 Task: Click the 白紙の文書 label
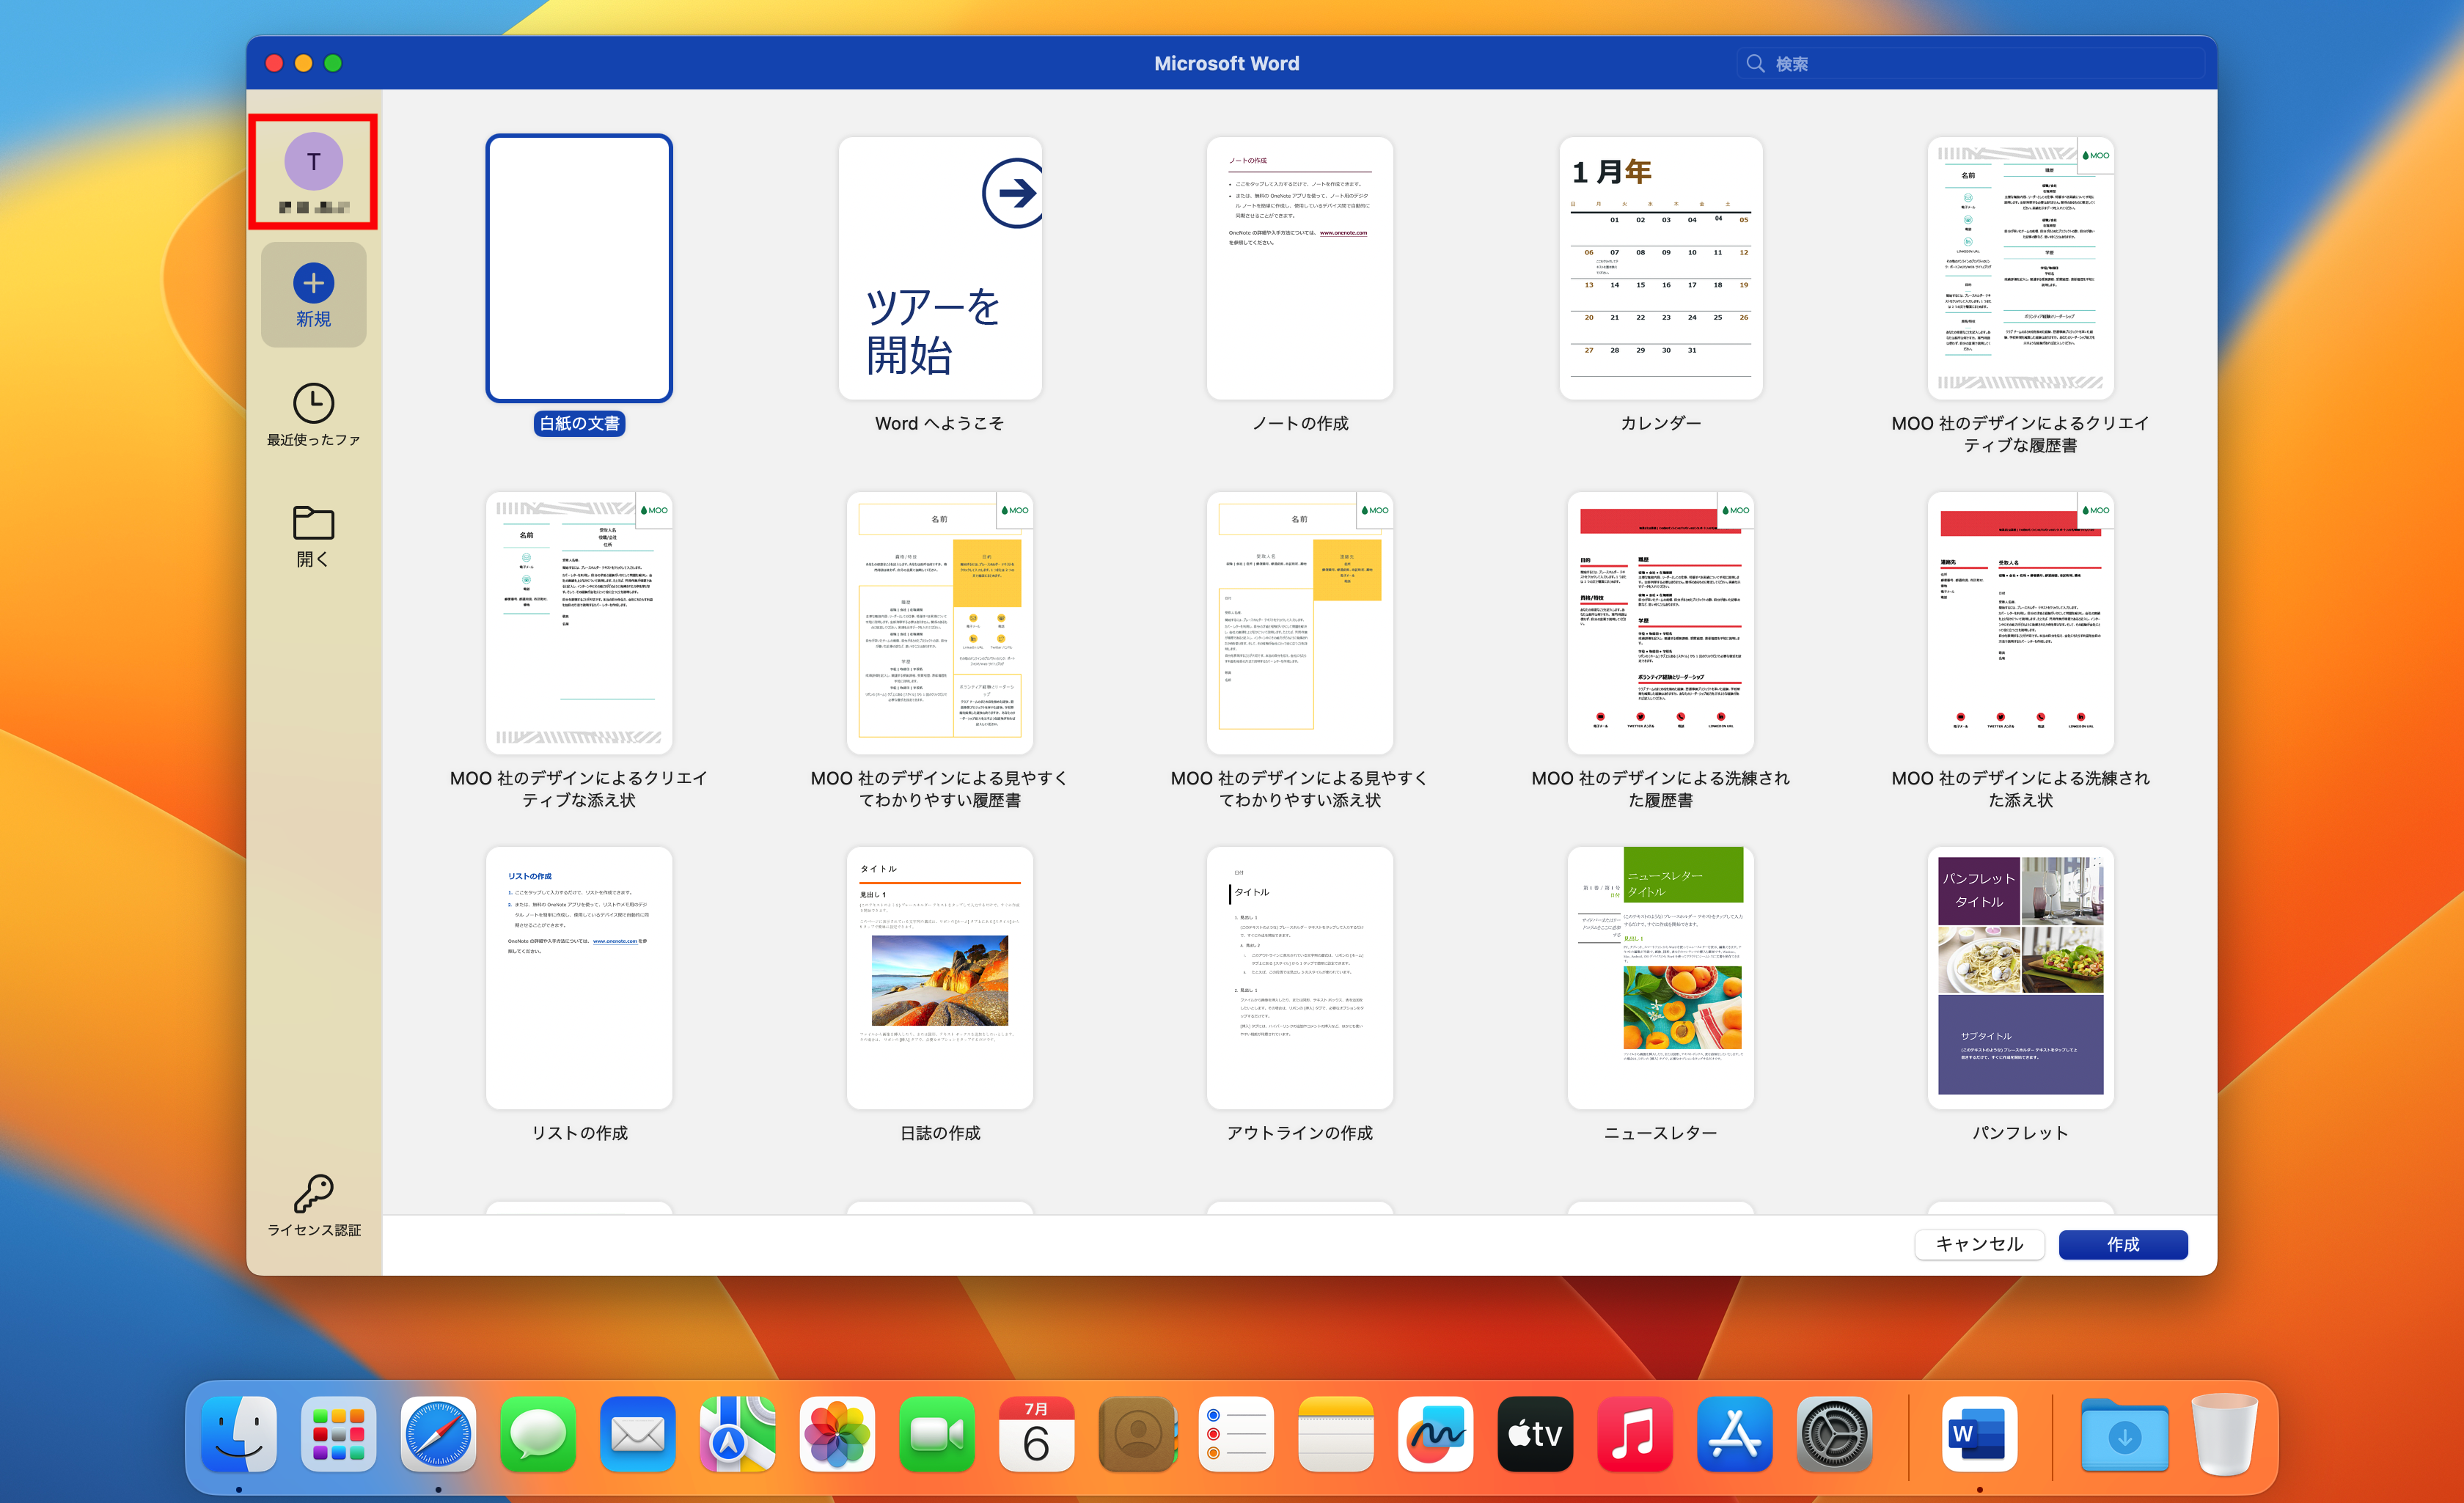coord(579,424)
